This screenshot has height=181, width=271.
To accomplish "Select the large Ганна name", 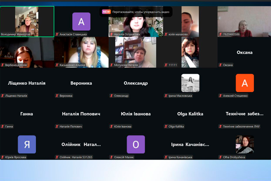I will (26, 114).
